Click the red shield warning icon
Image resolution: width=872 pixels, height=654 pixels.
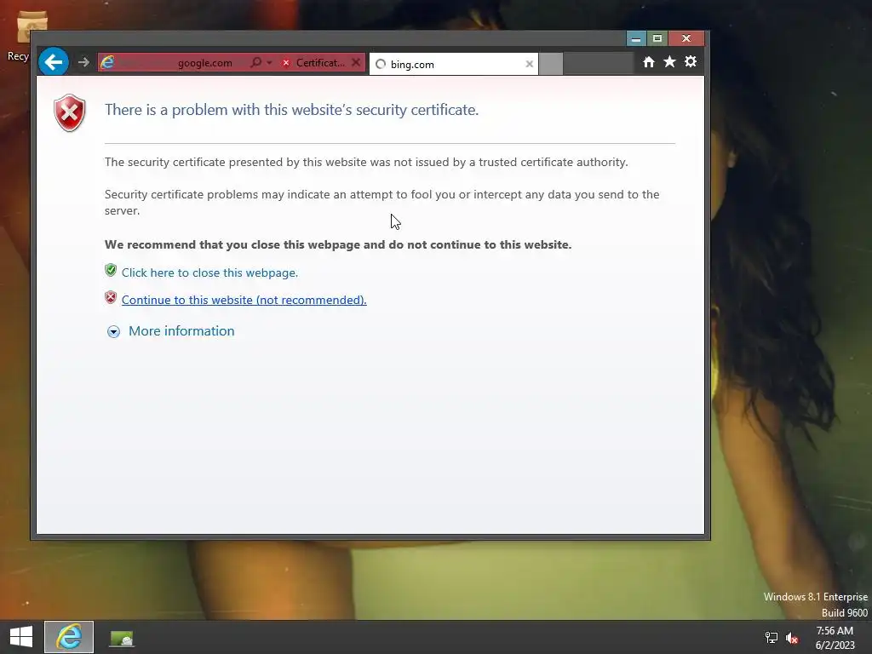[x=70, y=113]
